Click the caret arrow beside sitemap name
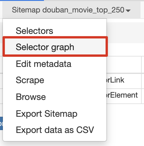The image size is (144, 146). 128,11
